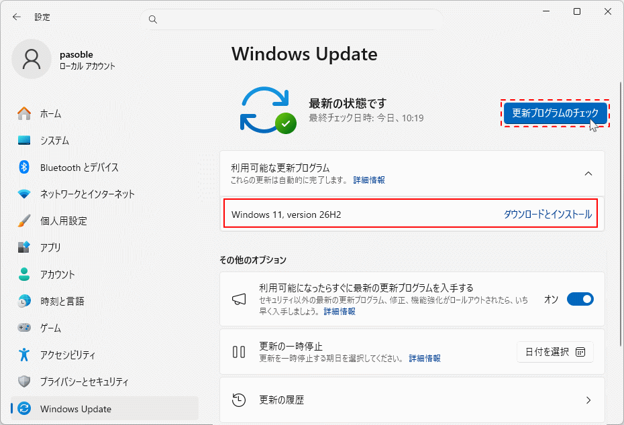Click the Bluetooth icon in sidebar

[x=24, y=167]
